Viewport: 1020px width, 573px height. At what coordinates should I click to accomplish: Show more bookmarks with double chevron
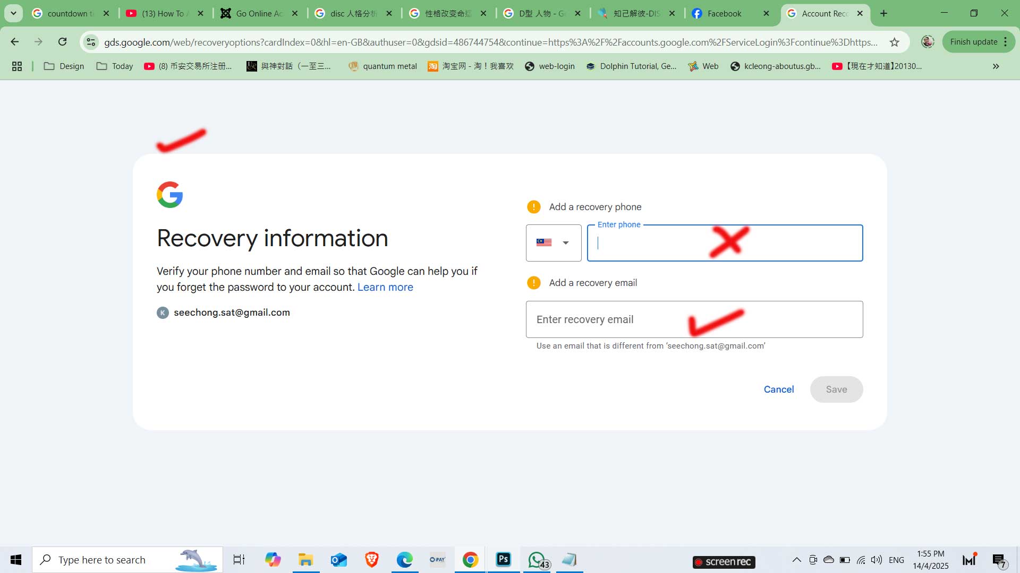tap(996, 66)
